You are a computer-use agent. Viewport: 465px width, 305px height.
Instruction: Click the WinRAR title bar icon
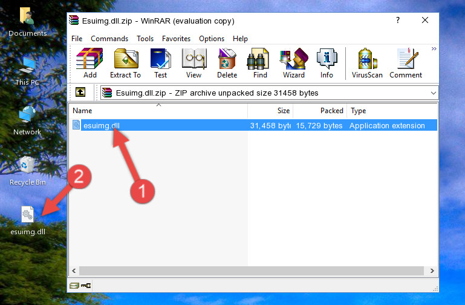click(x=74, y=21)
